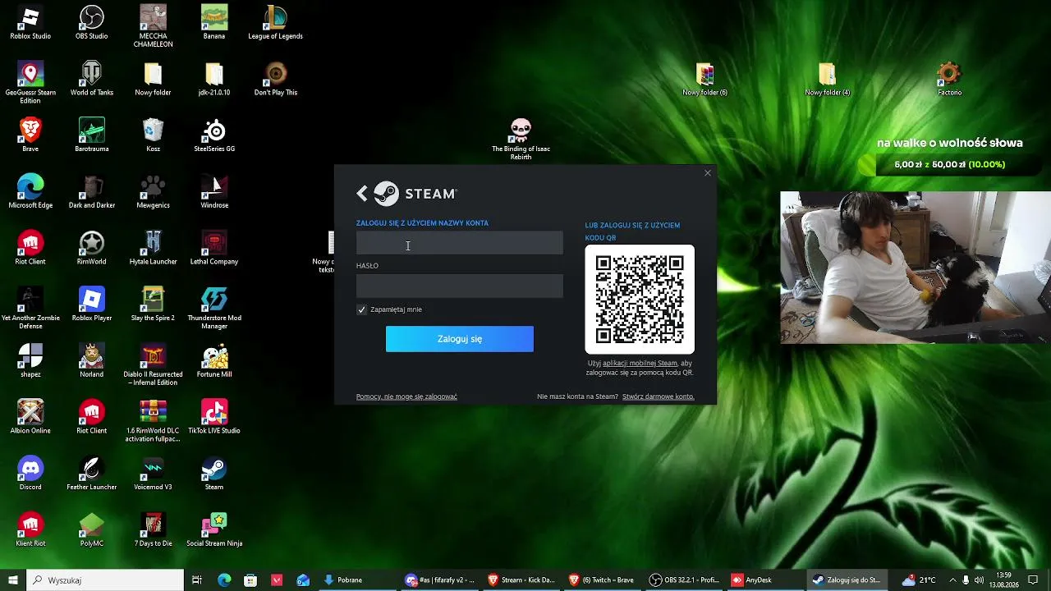Image resolution: width=1051 pixels, height=591 pixels.
Task: Select the Roblox Studio desktop shortcut
Action: pos(30,23)
